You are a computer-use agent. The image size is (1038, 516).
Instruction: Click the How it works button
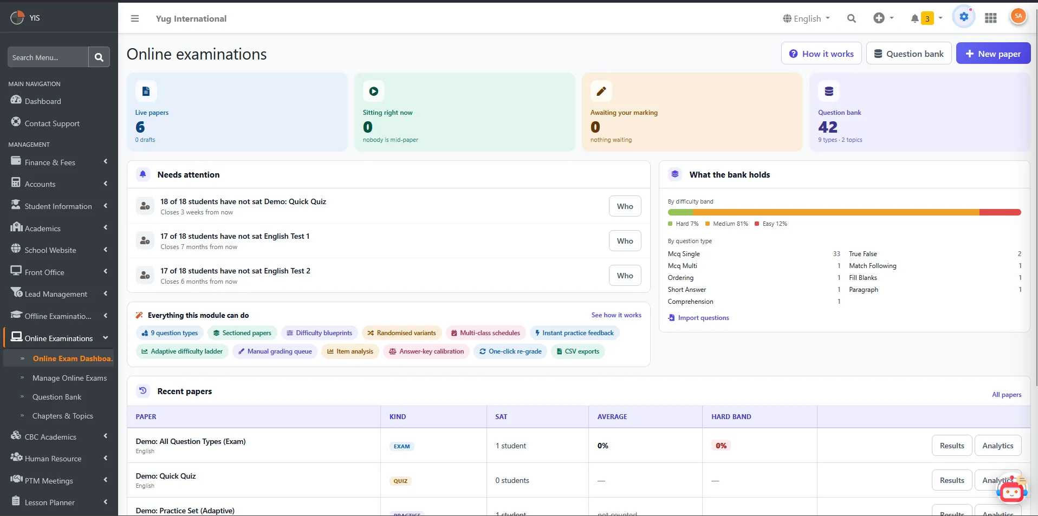(x=821, y=54)
